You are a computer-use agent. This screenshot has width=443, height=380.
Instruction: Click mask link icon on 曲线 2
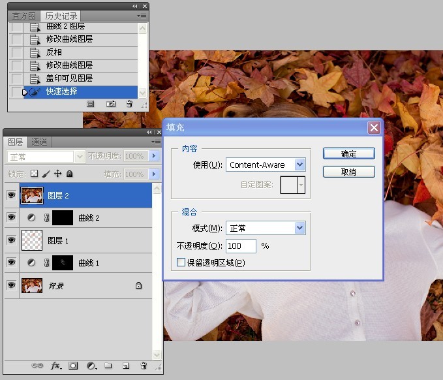click(46, 217)
